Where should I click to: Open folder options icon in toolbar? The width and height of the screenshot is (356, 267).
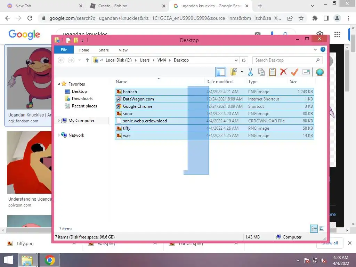click(234, 72)
